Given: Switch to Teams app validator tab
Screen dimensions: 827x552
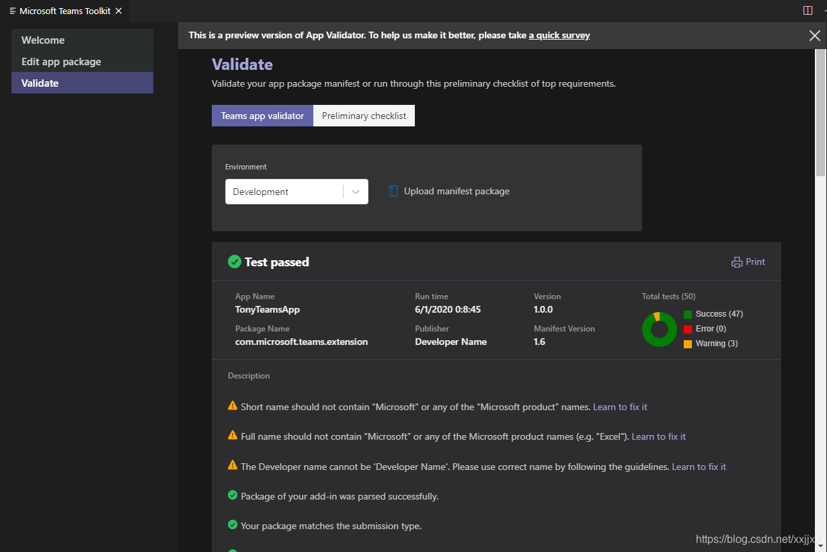Looking at the screenshot, I should tap(262, 116).
